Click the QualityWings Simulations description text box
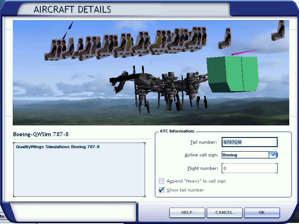This screenshot has height=224, width=299. click(x=79, y=169)
